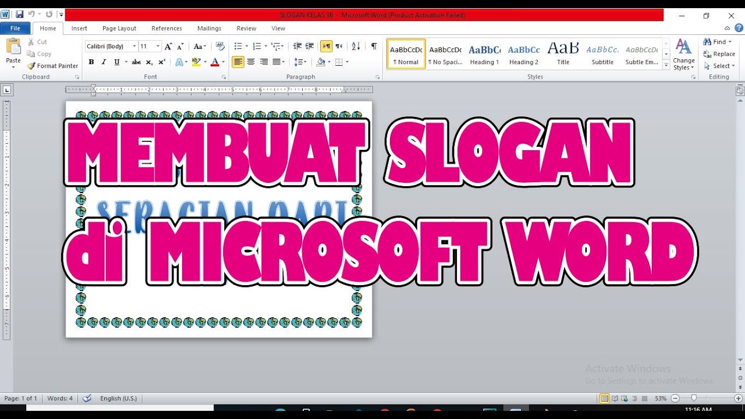Open the Borders dropdown arrow

347,62
